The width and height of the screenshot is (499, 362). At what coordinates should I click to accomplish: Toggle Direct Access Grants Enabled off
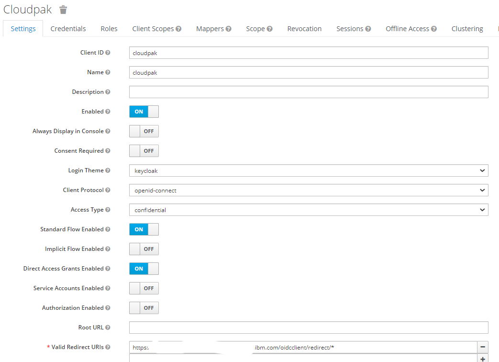pyautogui.click(x=144, y=269)
